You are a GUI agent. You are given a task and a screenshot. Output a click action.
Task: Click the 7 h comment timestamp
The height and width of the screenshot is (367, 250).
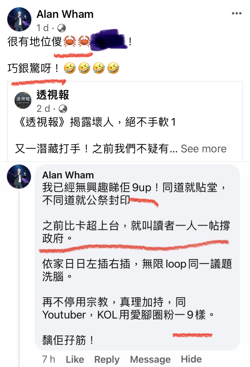[49, 359]
